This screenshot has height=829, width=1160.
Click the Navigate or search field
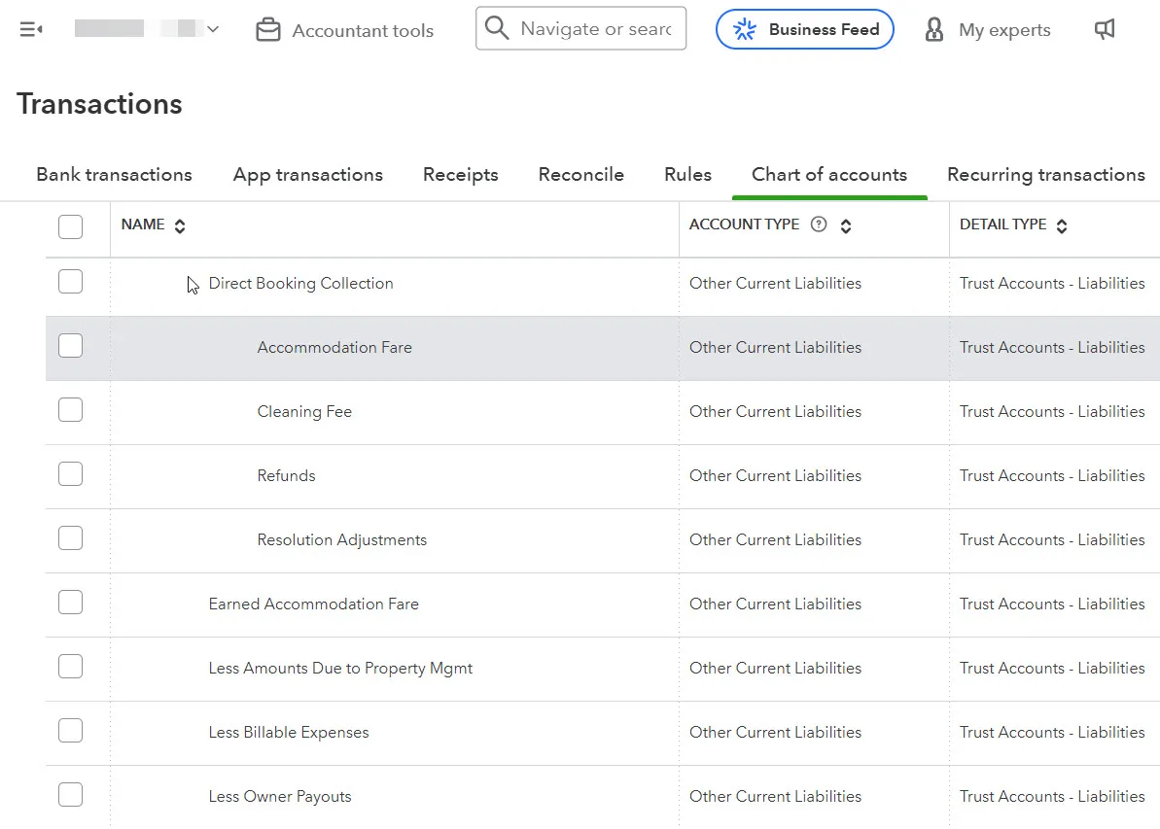597,29
